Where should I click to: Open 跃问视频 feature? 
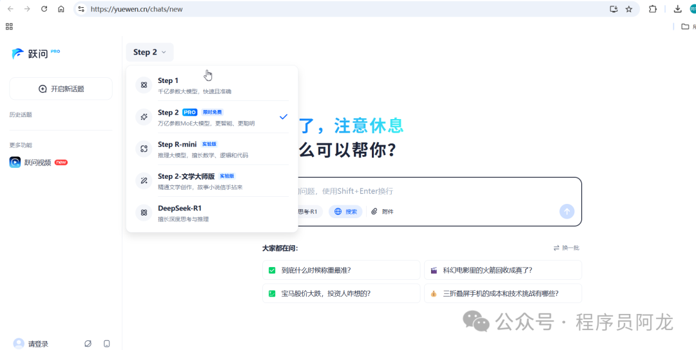coord(38,163)
